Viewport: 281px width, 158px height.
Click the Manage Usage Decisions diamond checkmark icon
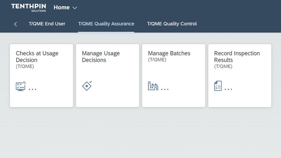(87, 86)
